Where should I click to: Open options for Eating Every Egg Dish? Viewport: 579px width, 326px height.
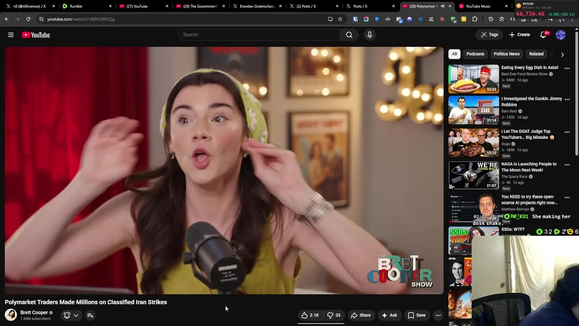[x=567, y=68]
